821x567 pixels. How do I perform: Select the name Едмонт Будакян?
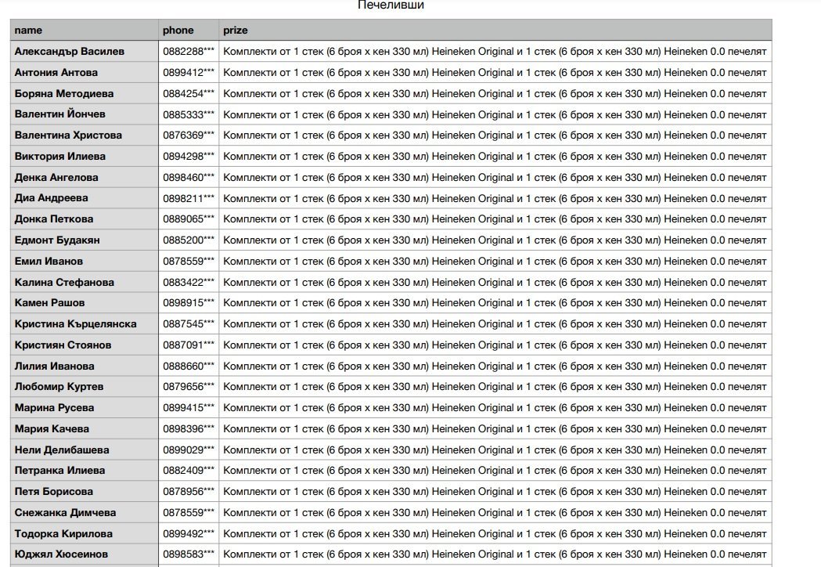point(57,240)
